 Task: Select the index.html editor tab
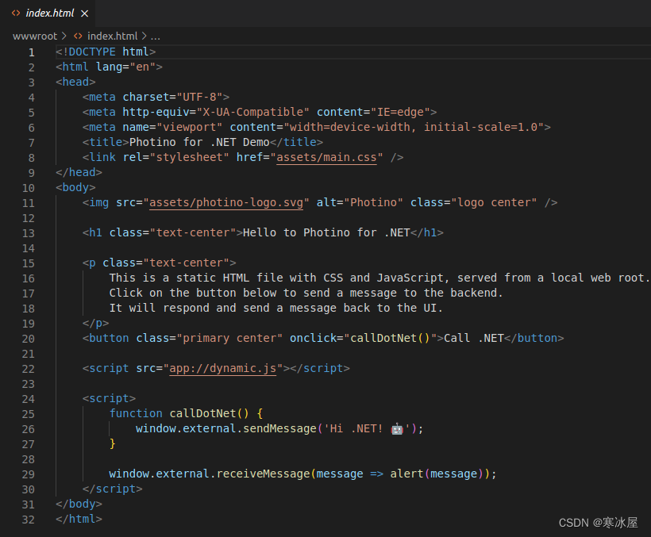pyautogui.click(x=48, y=13)
